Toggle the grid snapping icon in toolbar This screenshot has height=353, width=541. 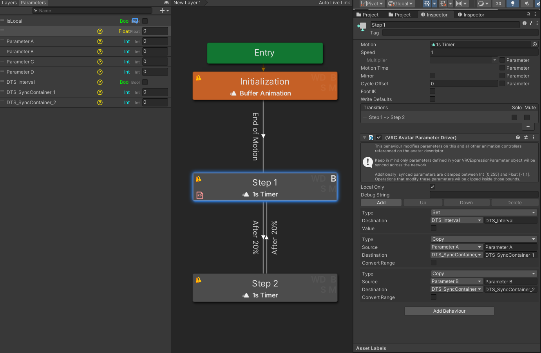(427, 4)
